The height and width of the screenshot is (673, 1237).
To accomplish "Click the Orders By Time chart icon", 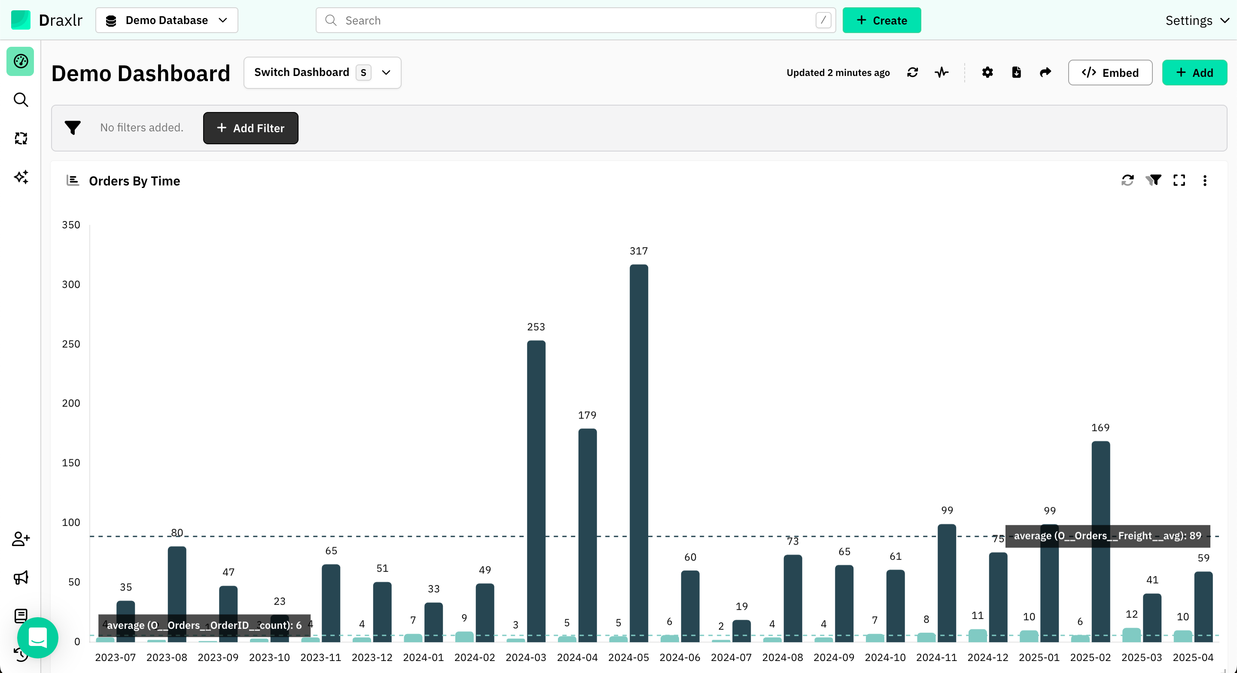I will (x=73, y=181).
